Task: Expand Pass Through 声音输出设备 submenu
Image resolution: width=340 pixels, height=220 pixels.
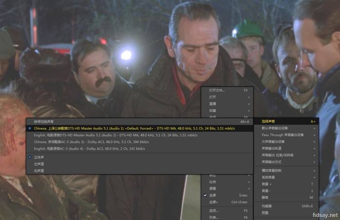Action: (x=286, y=135)
